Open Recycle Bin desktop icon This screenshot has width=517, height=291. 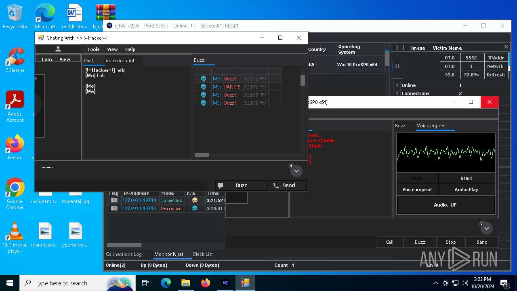15,17
